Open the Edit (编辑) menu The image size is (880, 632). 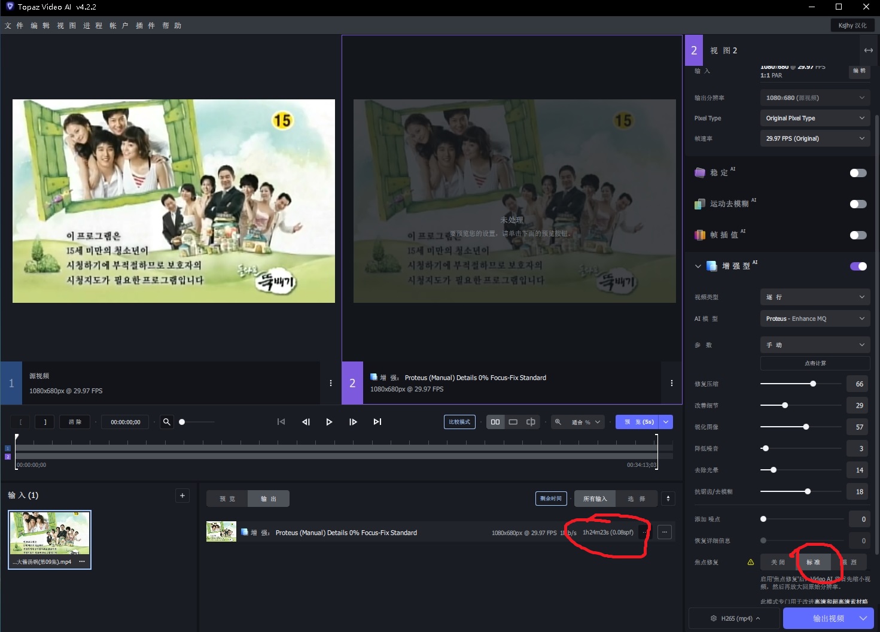[40, 26]
